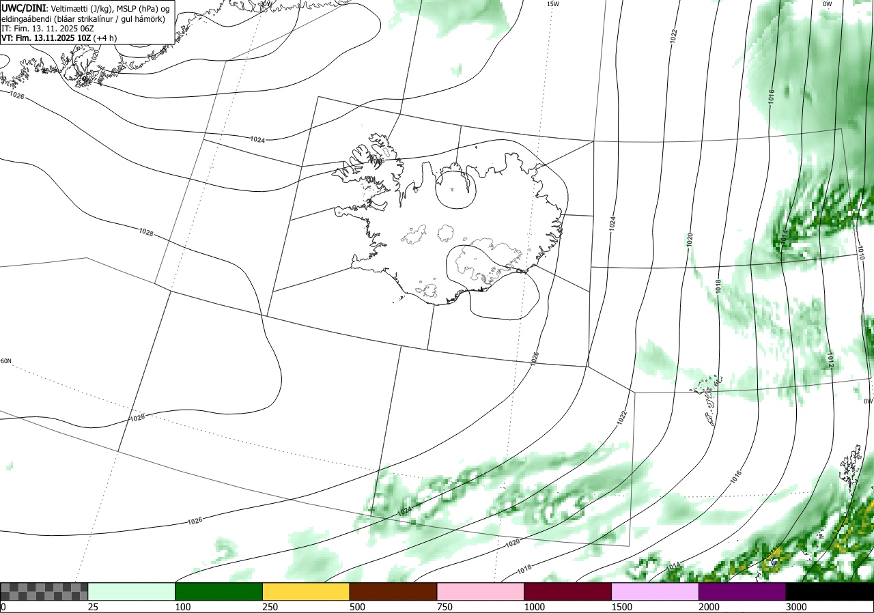Click the checkered gray 0–25 legend swatch

coord(44,591)
